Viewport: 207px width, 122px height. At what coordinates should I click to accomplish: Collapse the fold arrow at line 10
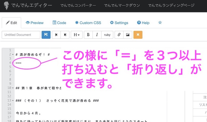pos(13,88)
